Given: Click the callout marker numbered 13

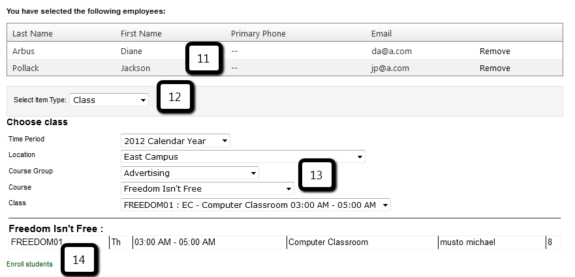Looking at the screenshot, I should click(316, 175).
